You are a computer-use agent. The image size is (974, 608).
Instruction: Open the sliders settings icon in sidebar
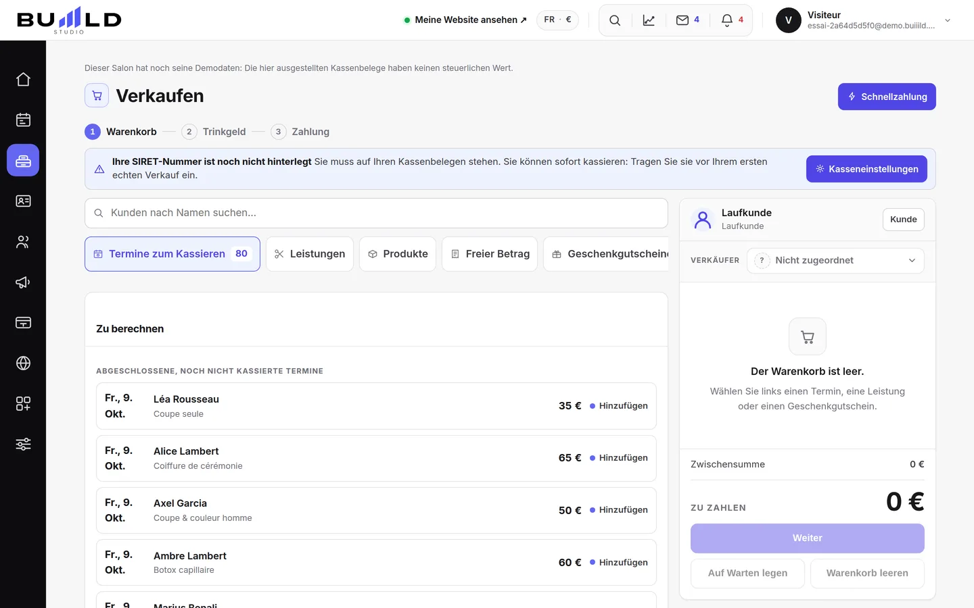[x=23, y=444]
